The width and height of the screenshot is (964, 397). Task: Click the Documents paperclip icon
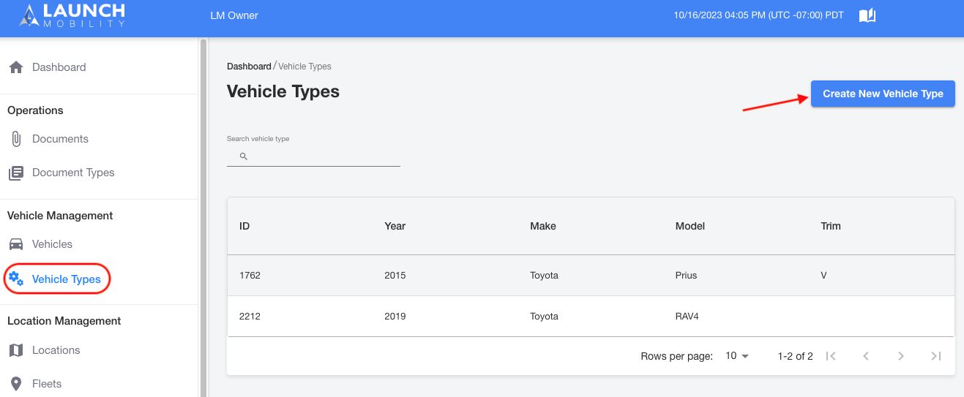pos(16,139)
